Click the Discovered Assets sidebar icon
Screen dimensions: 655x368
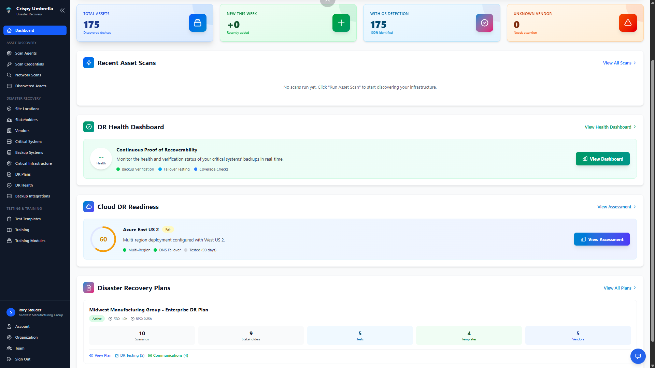pos(9,86)
